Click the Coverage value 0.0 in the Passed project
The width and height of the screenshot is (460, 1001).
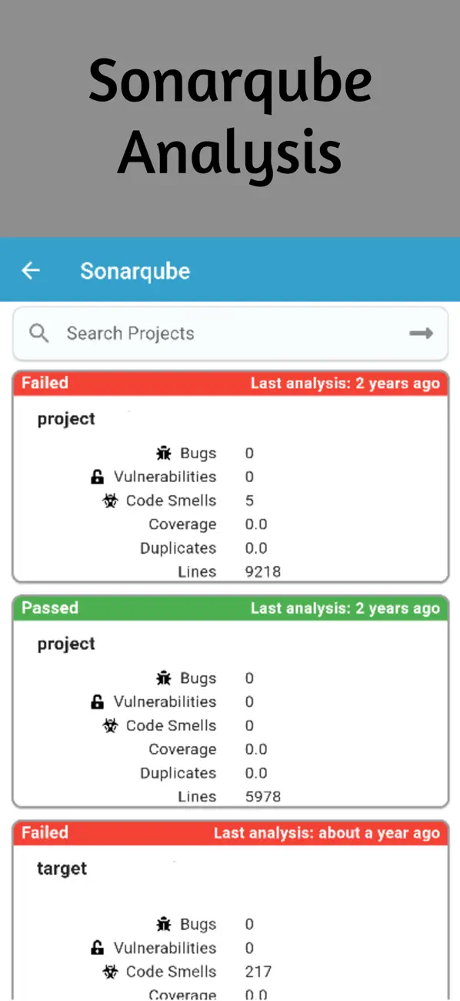click(x=254, y=749)
